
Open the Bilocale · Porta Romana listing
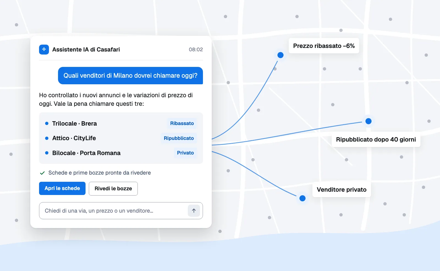point(86,153)
